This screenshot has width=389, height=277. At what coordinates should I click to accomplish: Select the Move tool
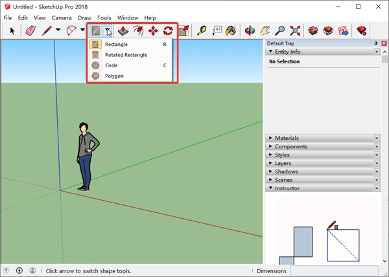point(153,30)
